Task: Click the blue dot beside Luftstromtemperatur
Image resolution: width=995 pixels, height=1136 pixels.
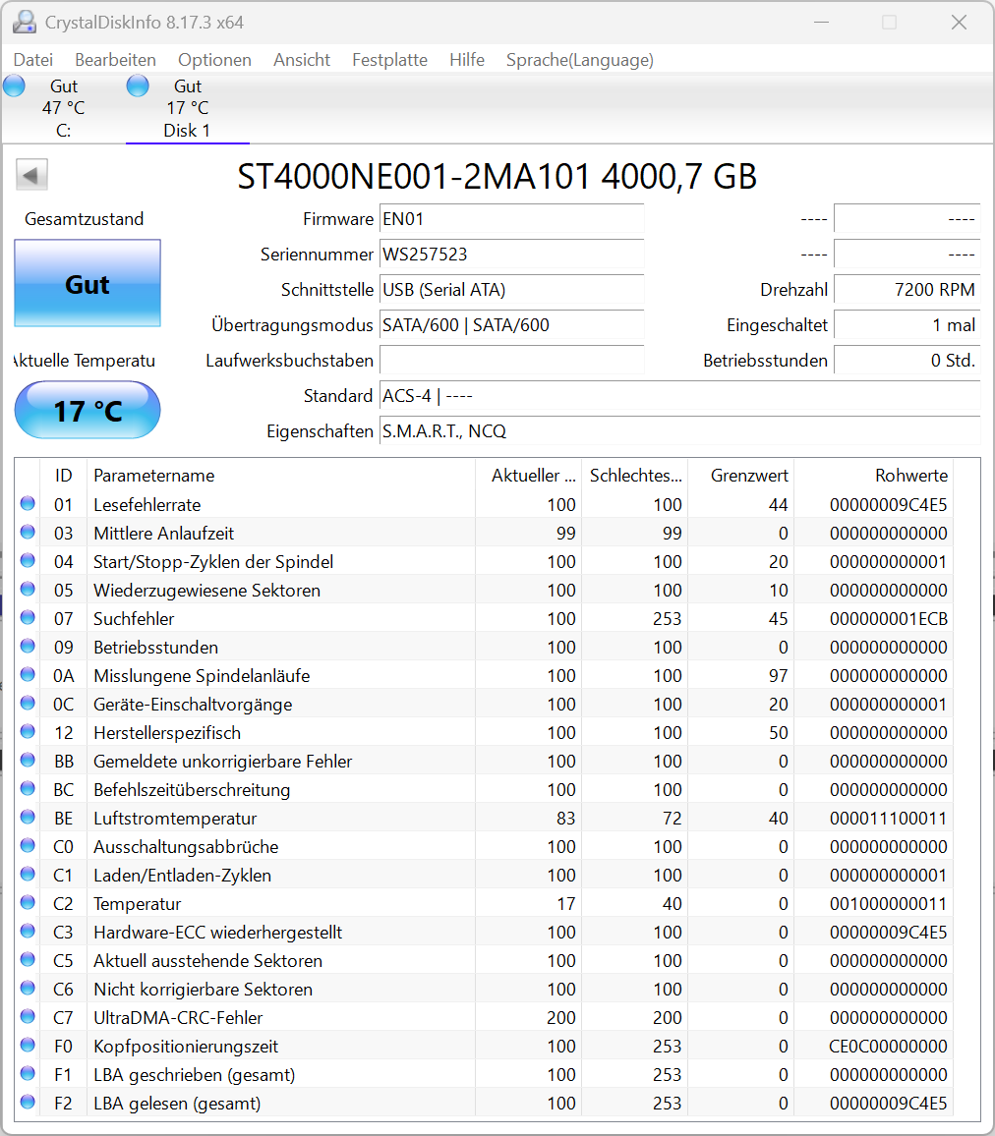Action: (x=28, y=818)
